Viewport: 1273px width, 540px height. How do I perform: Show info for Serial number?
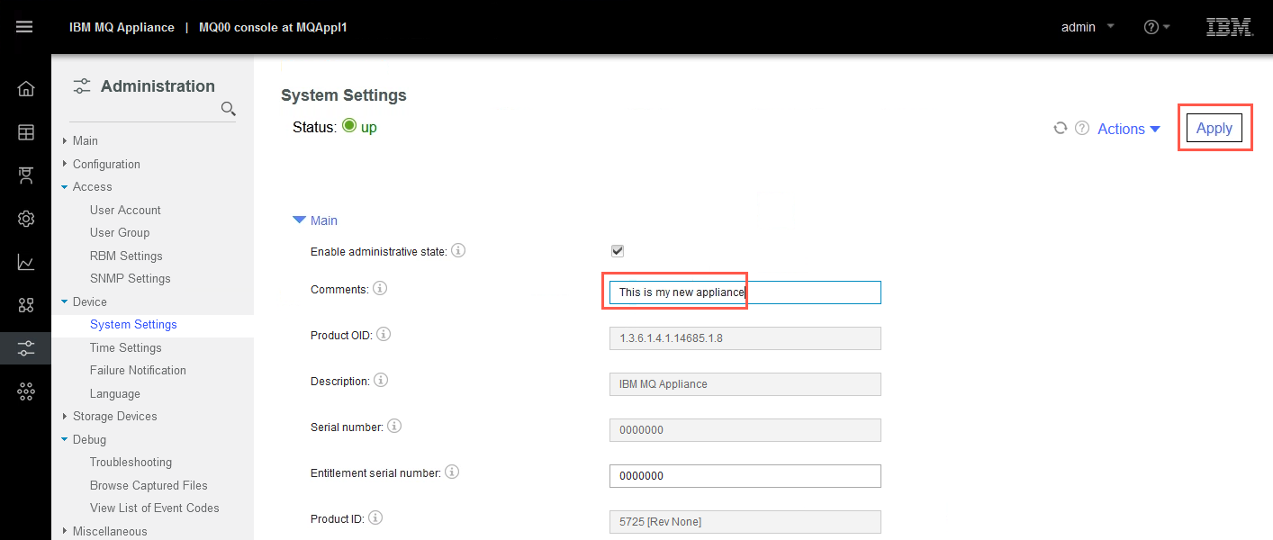[394, 426]
